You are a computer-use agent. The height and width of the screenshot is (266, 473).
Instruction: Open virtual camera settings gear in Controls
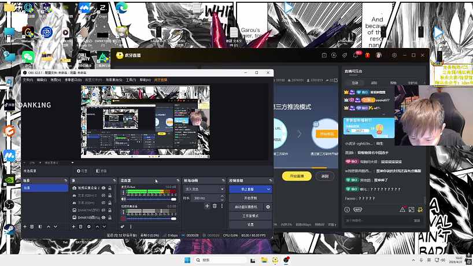point(268,207)
